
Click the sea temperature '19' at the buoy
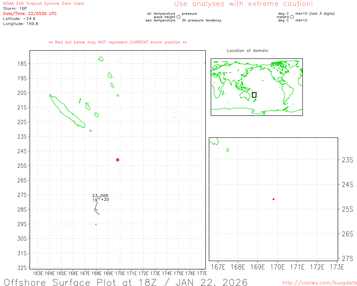(x=95, y=200)
